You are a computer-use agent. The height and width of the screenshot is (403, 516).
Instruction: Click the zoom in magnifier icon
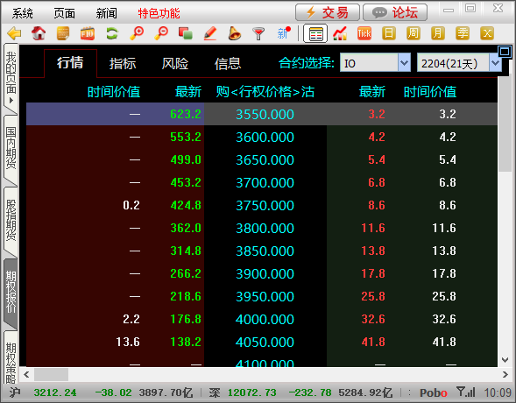tap(137, 33)
